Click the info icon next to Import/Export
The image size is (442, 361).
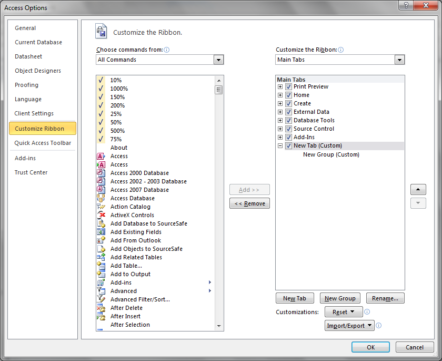[x=379, y=326]
